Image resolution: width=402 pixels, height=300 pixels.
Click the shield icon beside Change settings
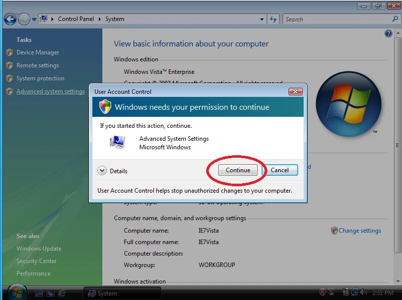(x=334, y=231)
